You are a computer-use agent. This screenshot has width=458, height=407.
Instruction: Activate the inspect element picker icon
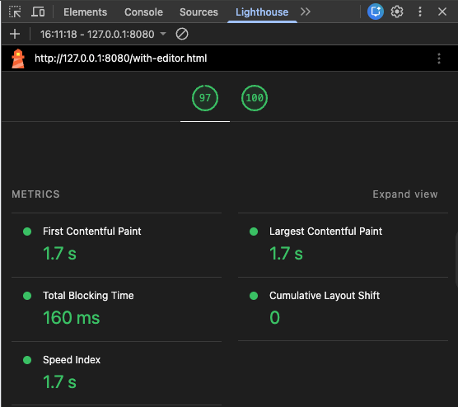pyautogui.click(x=15, y=12)
